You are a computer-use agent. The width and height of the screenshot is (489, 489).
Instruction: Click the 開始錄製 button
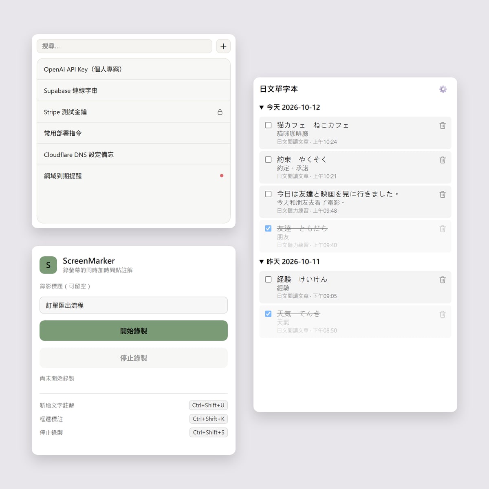pos(134,330)
